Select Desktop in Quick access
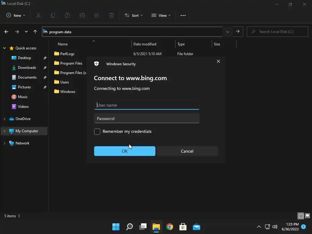312x234 pixels. [24, 58]
